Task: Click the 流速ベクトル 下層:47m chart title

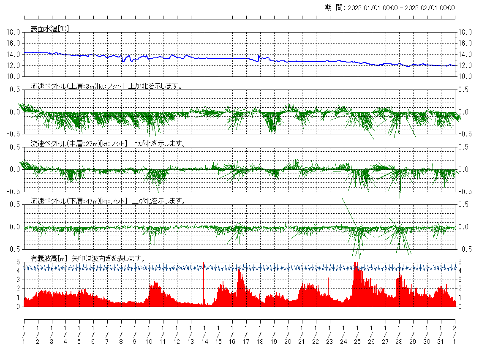Action: pos(109,201)
